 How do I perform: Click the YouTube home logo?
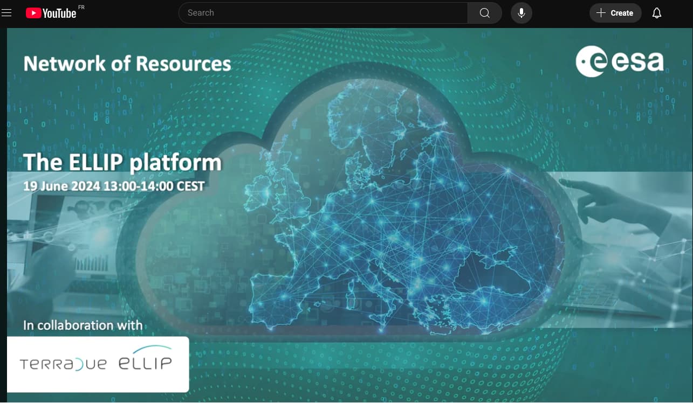pyautogui.click(x=51, y=13)
